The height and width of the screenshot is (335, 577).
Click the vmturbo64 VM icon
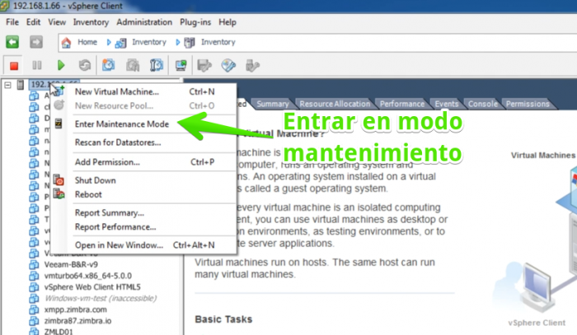(x=34, y=276)
